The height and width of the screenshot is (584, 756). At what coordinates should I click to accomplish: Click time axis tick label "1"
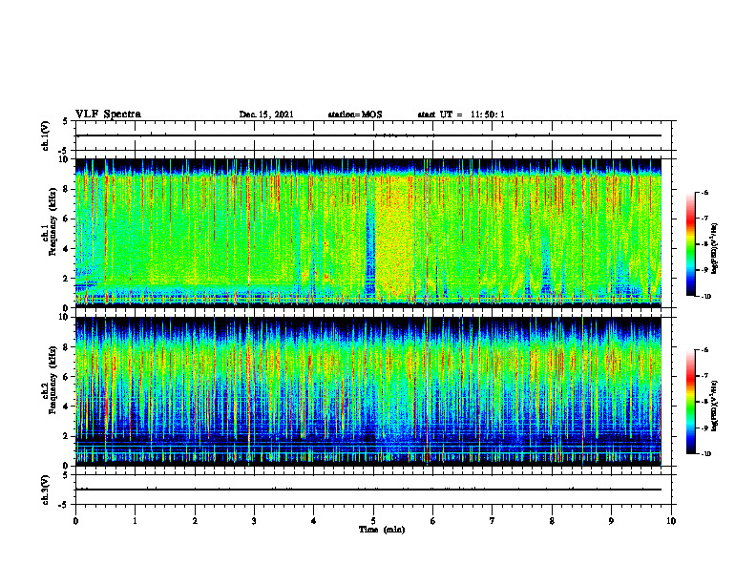[x=135, y=521]
